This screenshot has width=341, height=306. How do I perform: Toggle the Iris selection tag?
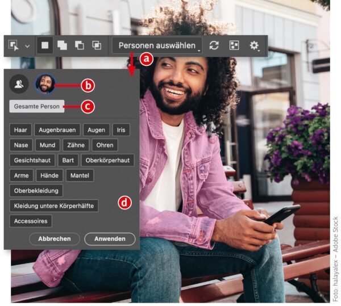click(x=121, y=130)
